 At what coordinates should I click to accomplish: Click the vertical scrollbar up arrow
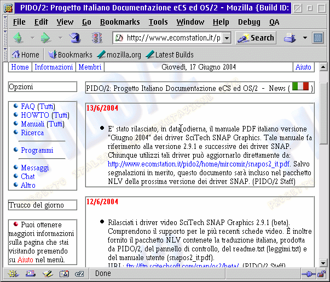click(x=323, y=67)
